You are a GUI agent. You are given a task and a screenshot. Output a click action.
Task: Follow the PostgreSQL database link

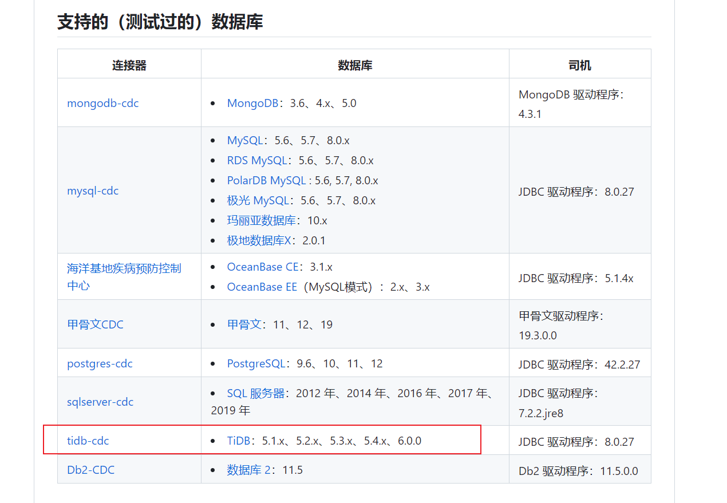coord(256,363)
